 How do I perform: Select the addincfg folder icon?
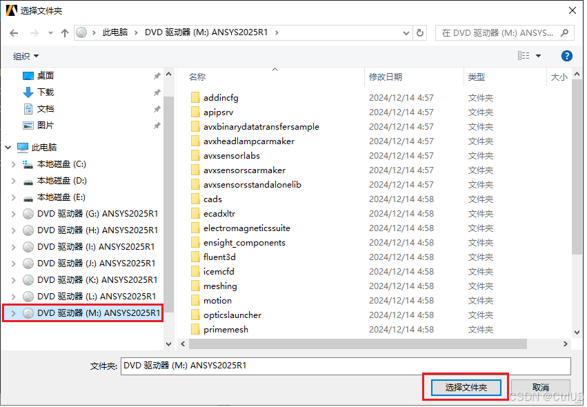195,98
